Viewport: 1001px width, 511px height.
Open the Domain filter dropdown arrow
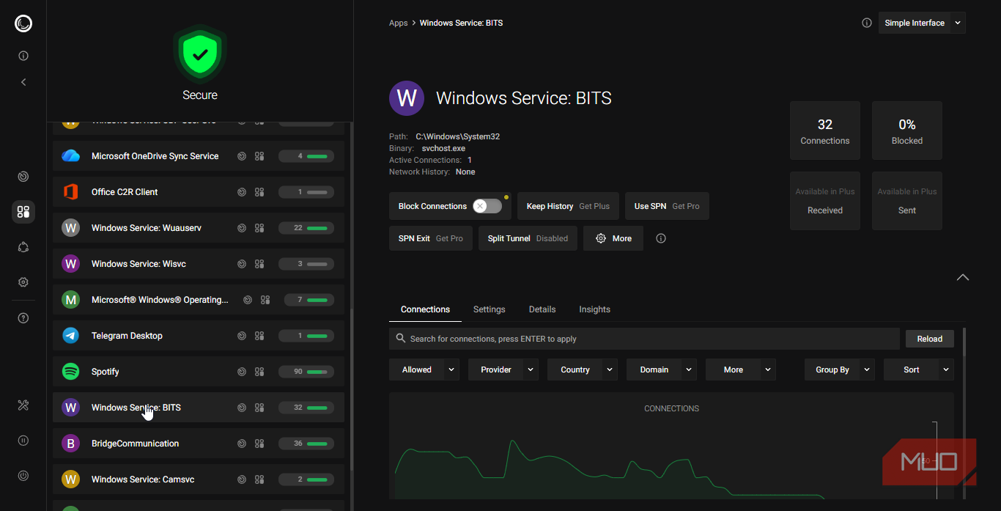pos(690,370)
